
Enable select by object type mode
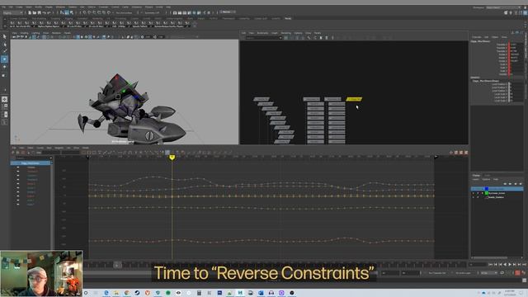click(67, 13)
